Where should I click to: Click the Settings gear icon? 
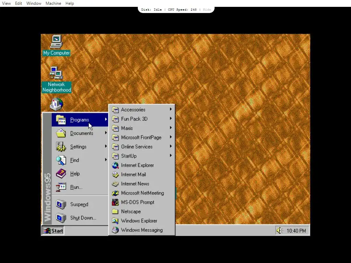point(61,147)
